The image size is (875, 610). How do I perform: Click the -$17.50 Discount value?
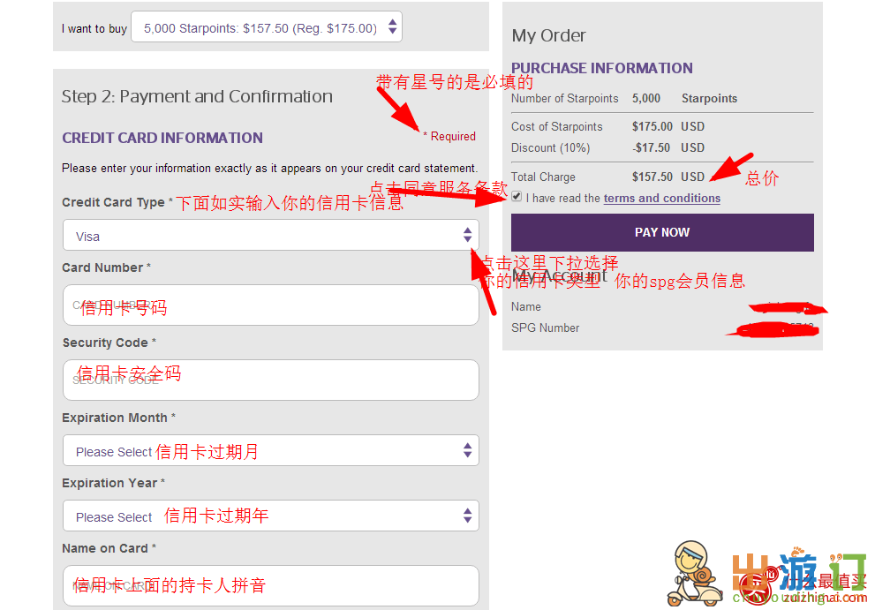[652, 148]
